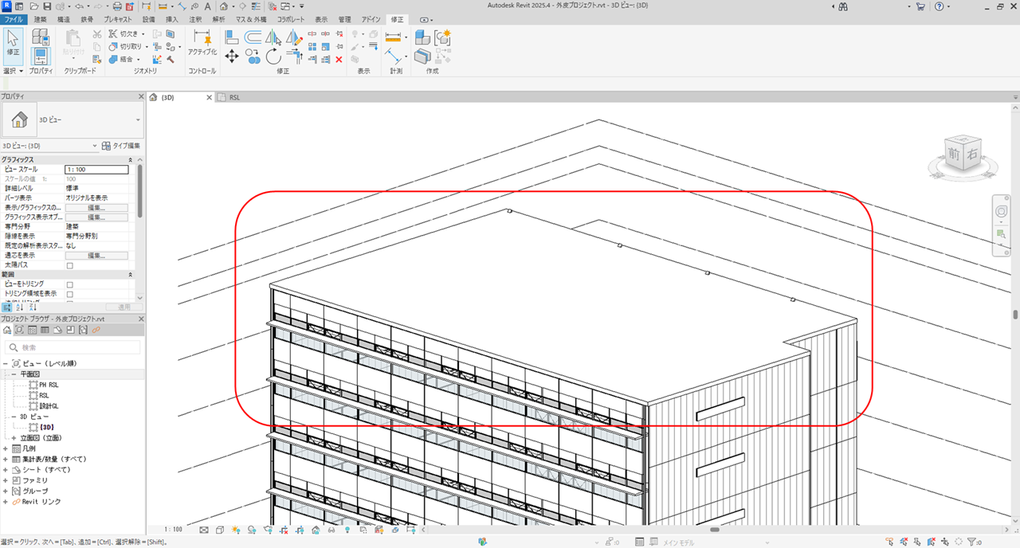Viewport: 1020px width, 548px height.
Task: Click the Print icon in quick access toolbar
Action: point(118,6)
